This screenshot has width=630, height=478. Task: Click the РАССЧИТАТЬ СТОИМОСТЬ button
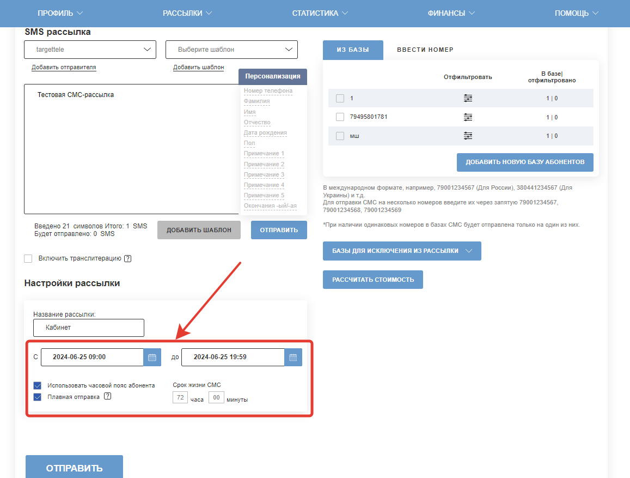tap(373, 280)
